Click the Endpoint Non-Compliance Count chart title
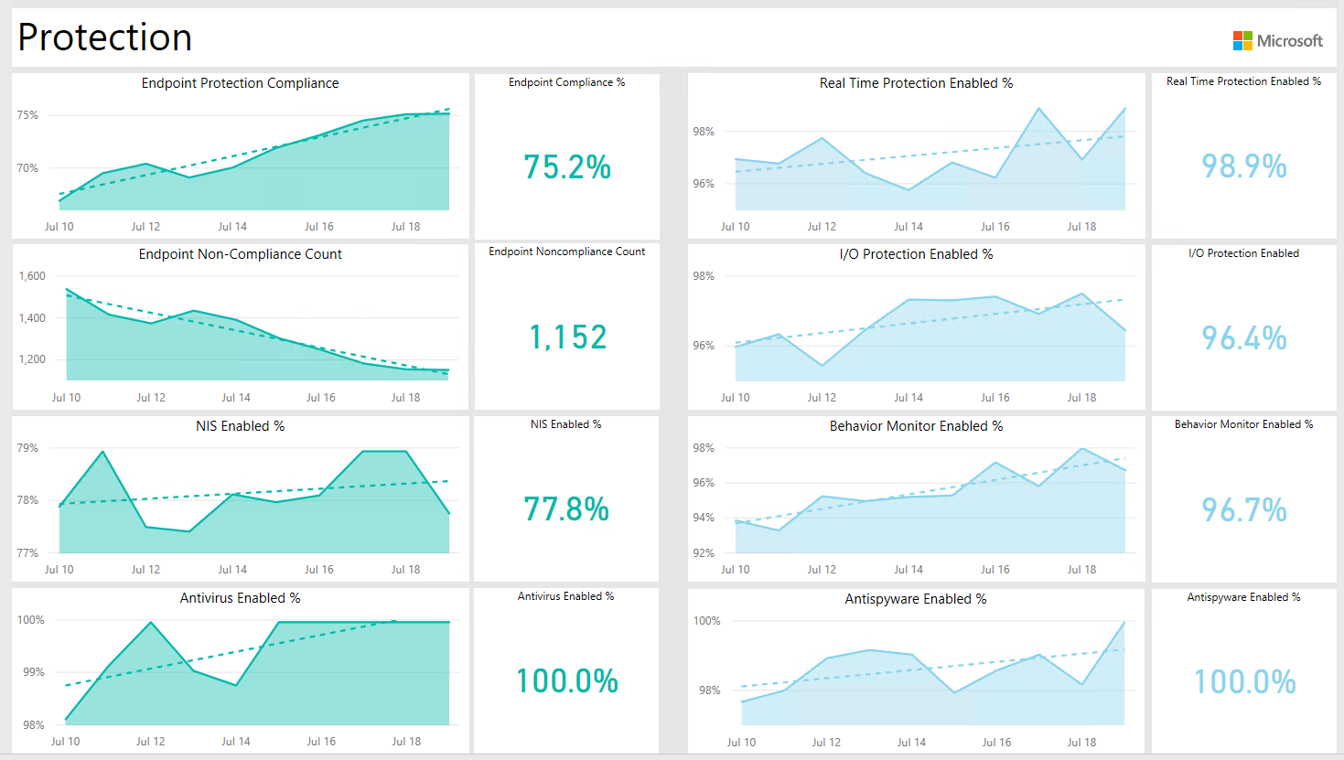 (240, 254)
